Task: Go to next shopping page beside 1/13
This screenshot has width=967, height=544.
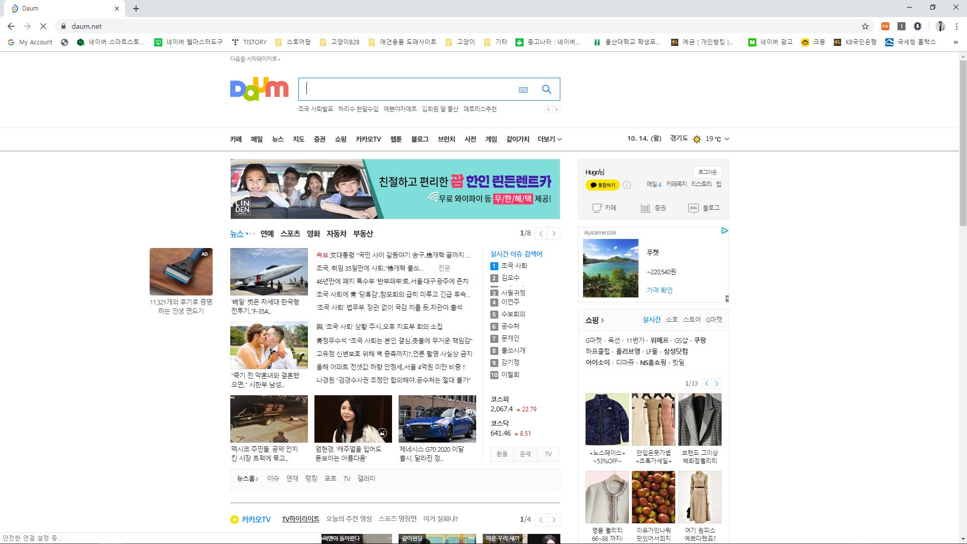Action: coord(717,384)
